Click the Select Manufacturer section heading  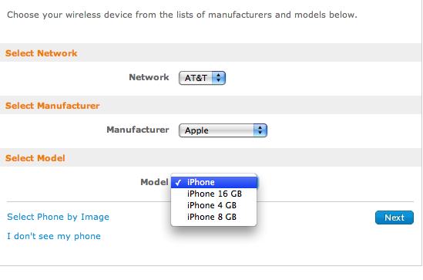point(52,106)
